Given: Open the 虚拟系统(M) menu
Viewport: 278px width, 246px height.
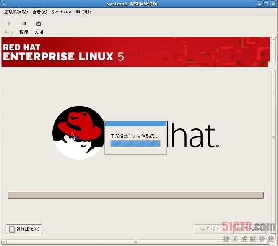Looking at the screenshot, I should [x=16, y=12].
